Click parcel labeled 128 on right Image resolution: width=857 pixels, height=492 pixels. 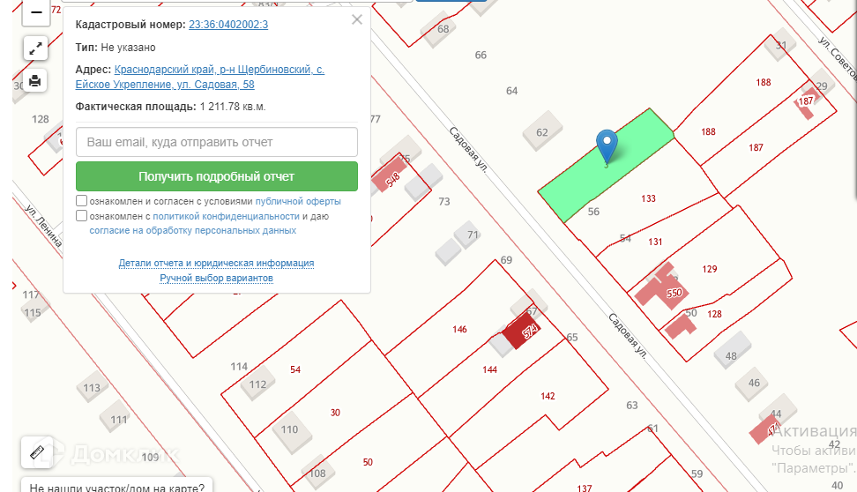point(714,314)
